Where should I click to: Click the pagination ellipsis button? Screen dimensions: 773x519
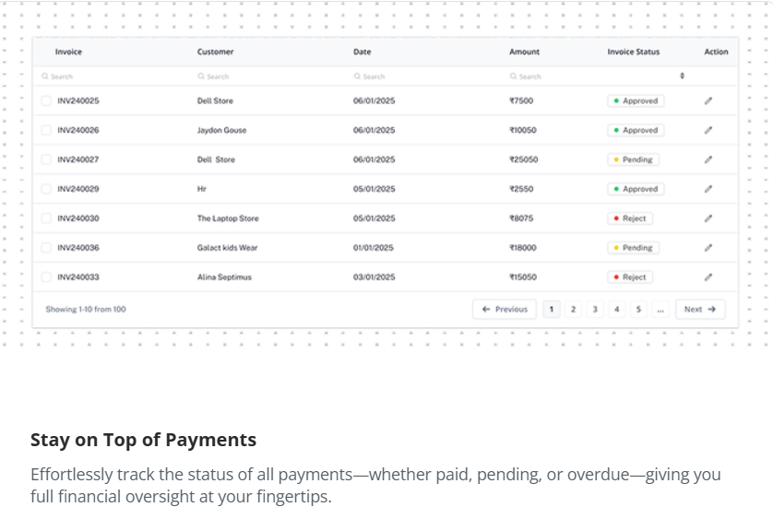click(x=660, y=309)
